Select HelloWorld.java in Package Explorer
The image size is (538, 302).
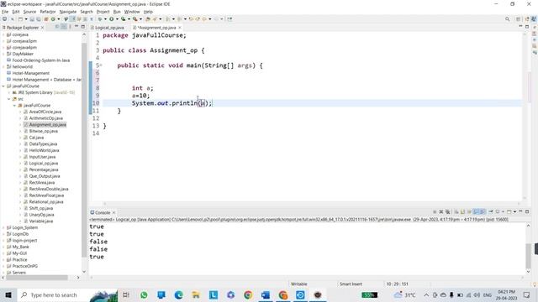[44, 150]
